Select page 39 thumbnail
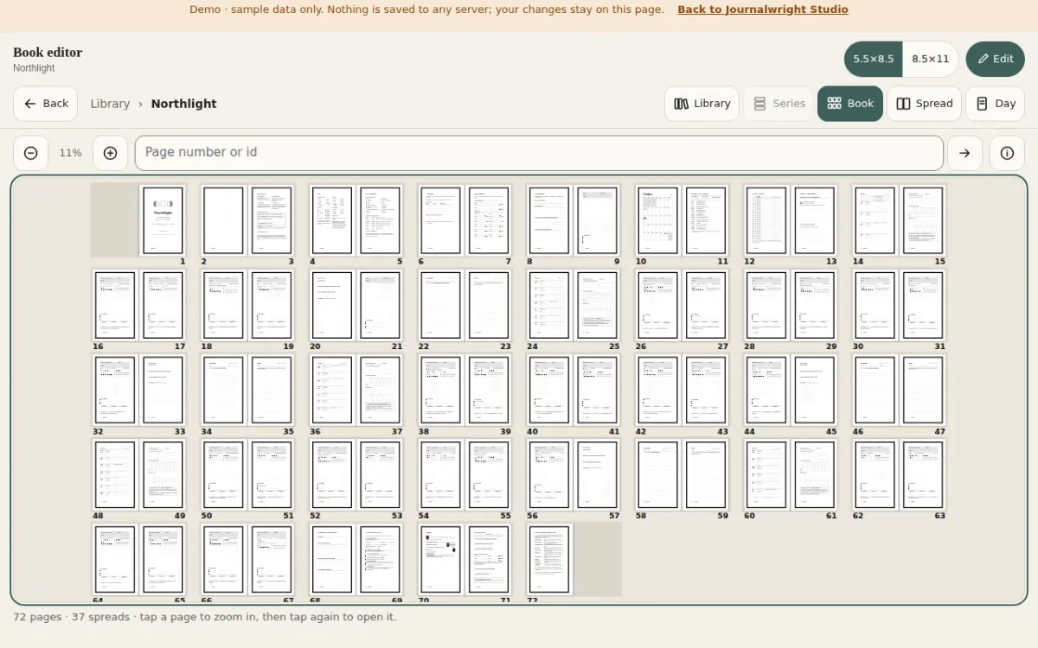This screenshot has width=1038, height=648. click(x=489, y=390)
